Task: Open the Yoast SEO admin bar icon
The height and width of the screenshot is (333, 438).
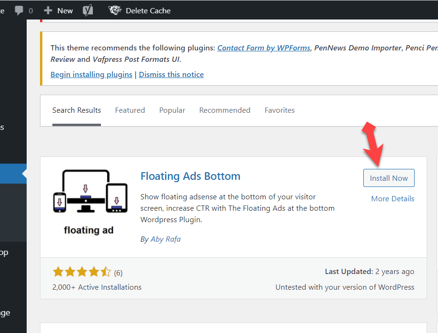Action: click(x=88, y=10)
